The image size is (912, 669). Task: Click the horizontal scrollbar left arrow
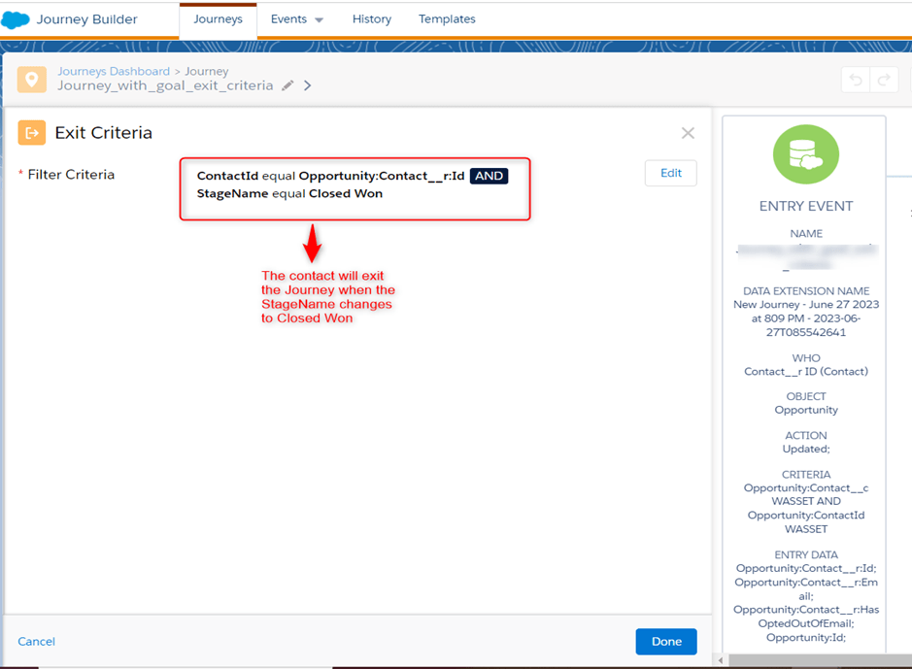point(721,660)
